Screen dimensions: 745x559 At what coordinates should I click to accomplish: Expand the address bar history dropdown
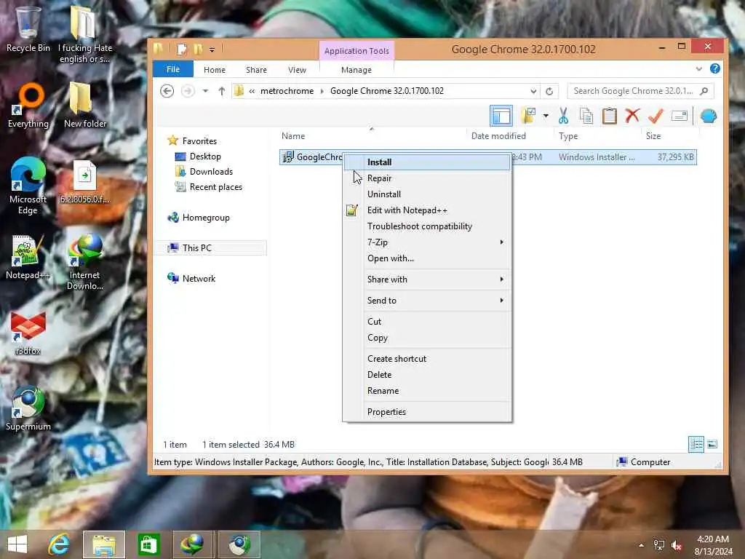click(533, 91)
